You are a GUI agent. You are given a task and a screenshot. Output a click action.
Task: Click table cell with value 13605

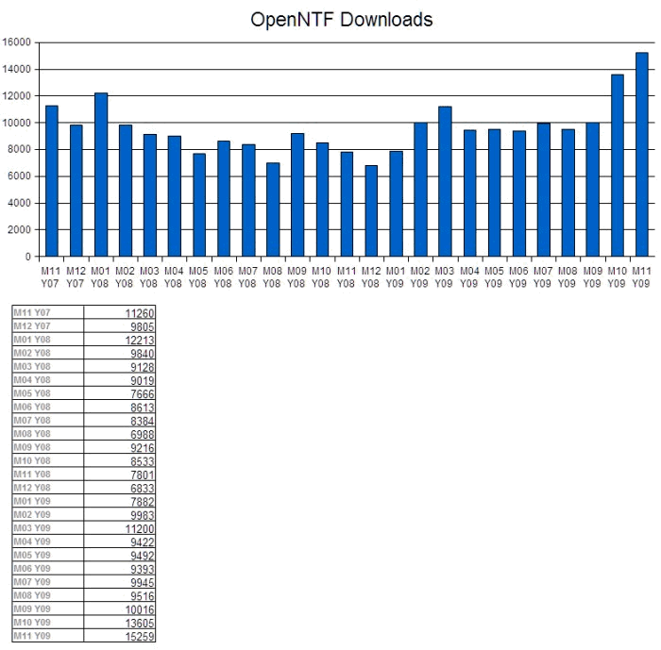pos(119,623)
